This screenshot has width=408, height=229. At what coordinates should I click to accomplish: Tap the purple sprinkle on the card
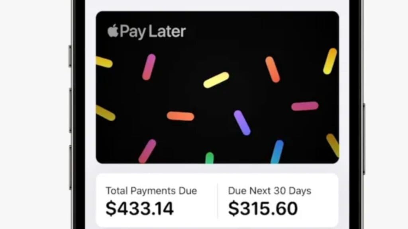pyautogui.click(x=242, y=122)
